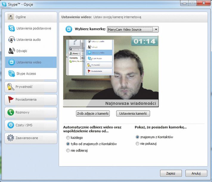
Task: Click padlock keys icon beside Prywatność
Action: (x=10, y=87)
